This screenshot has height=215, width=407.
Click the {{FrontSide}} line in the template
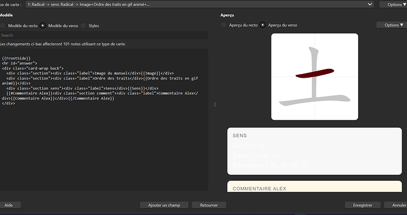16,58
